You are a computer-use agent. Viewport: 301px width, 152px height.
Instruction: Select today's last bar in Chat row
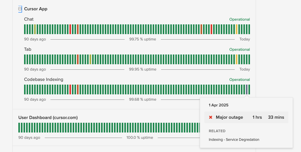[x=249, y=29]
